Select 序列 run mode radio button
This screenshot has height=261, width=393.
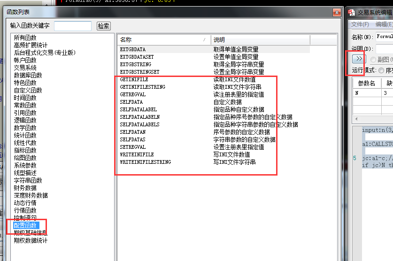pos(381,70)
